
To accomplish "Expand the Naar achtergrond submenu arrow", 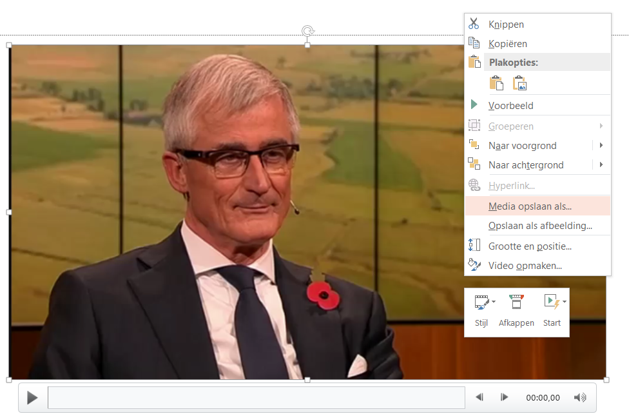I will tap(601, 164).
